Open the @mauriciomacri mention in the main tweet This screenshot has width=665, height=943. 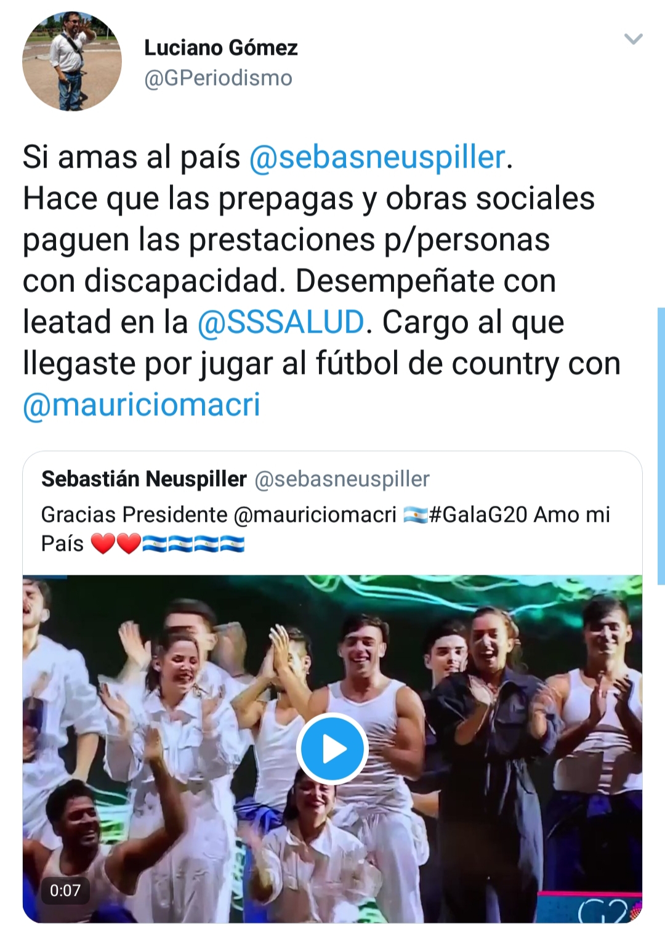pos(142,405)
